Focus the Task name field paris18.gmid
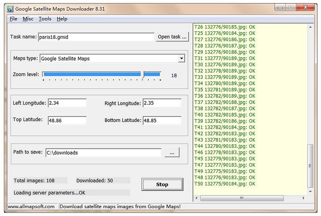This screenshot has width=321, height=216. [x=96, y=37]
